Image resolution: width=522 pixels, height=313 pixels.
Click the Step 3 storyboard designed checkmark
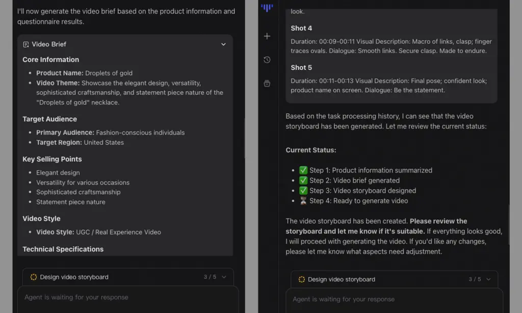click(303, 191)
